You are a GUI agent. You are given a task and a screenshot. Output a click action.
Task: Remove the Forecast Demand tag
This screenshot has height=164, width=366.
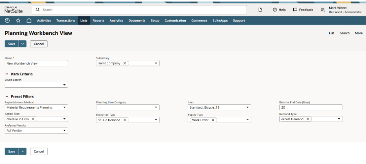[308, 119]
